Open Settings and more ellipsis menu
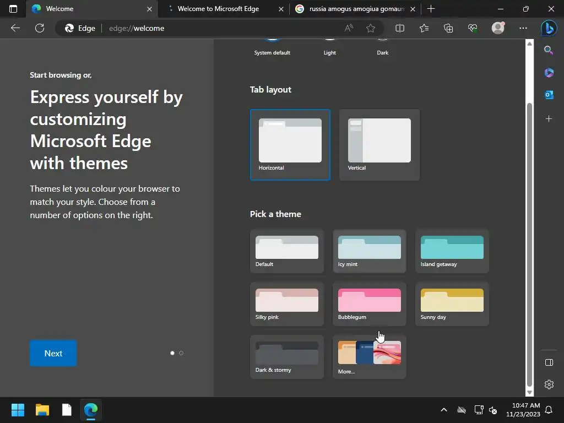This screenshot has height=423, width=564. [523, 28]
